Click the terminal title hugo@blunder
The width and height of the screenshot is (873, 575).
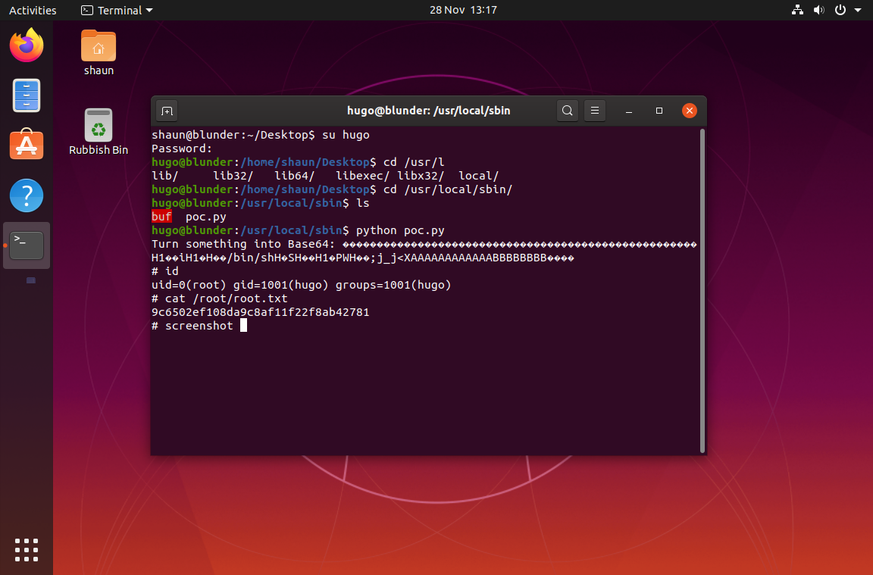(429, 111)
